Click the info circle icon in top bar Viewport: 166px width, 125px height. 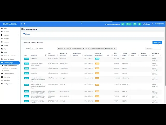tap(24, 24)
